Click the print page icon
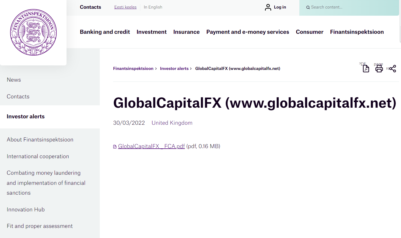 click(x=379, y=69)
